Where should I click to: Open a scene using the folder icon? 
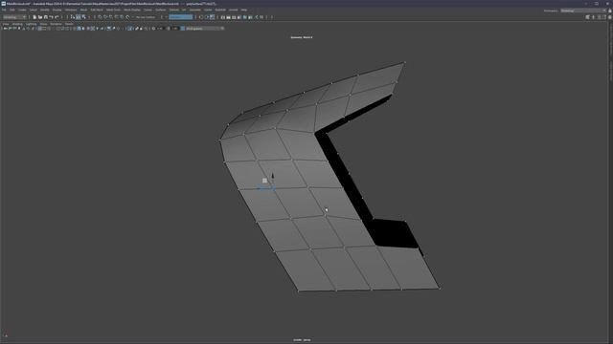click(40, 17)
